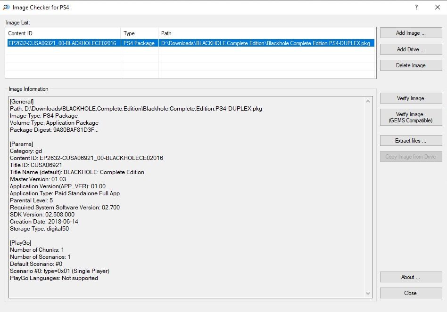Viewport: 447px width, 312px height.
Task: Click Verify Image (GEMS Compatible) button
Action: 411,117
